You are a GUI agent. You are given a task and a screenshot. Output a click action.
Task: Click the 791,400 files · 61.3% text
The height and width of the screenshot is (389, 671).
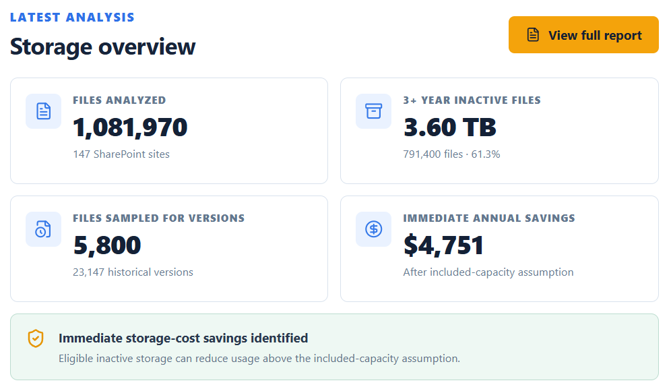point(451,154)
